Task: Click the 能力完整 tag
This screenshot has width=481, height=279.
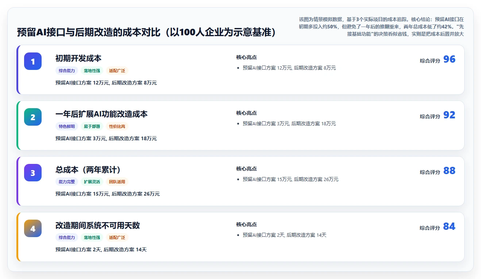Action: (67, 182)
